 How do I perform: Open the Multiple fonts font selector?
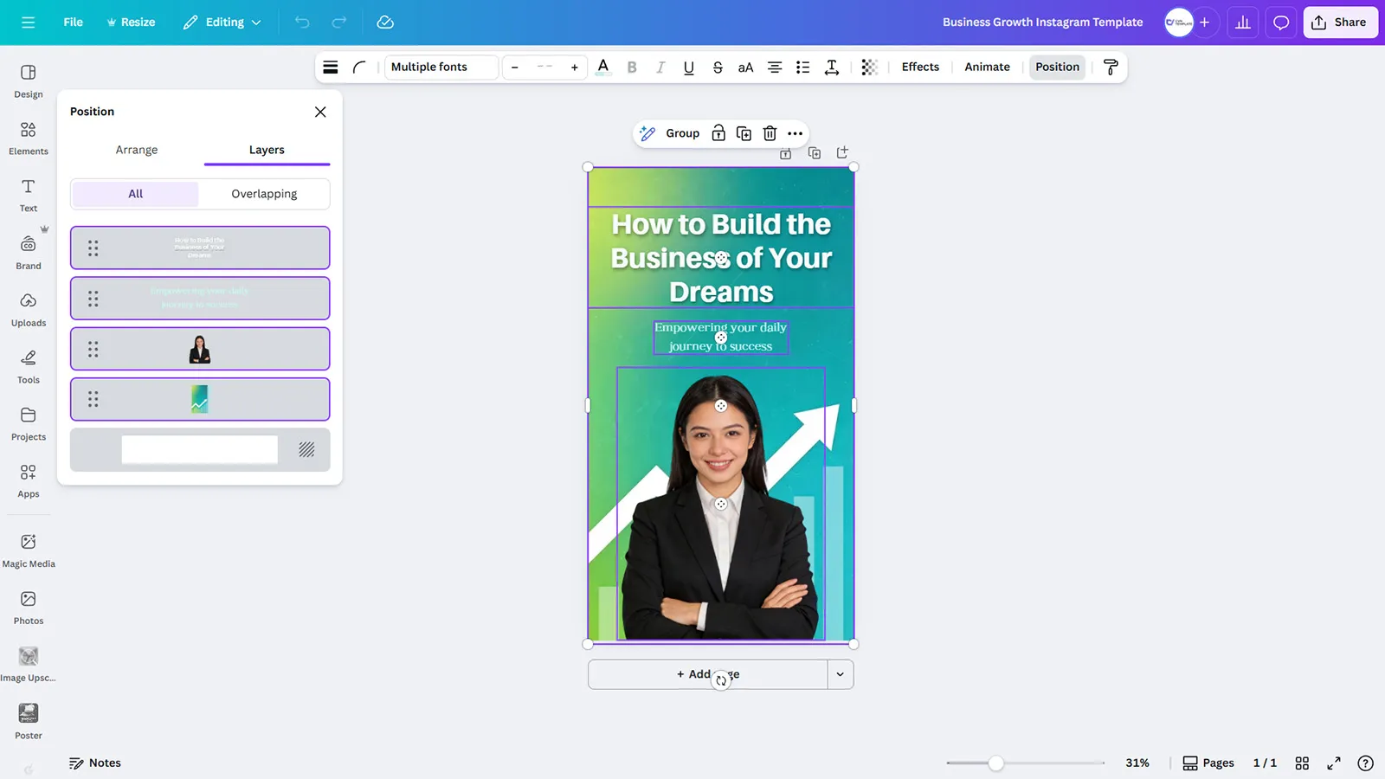pyautogui.click(x=441, y=67)
